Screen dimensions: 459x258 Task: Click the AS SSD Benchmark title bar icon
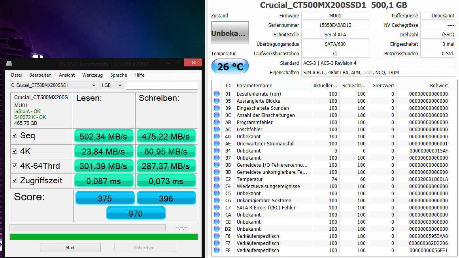point(9,64)
